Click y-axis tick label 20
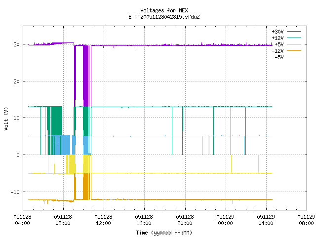316x237 pixels. click(16, 81)
